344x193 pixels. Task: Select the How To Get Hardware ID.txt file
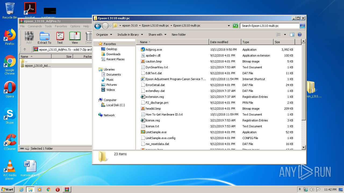[164, 114]
